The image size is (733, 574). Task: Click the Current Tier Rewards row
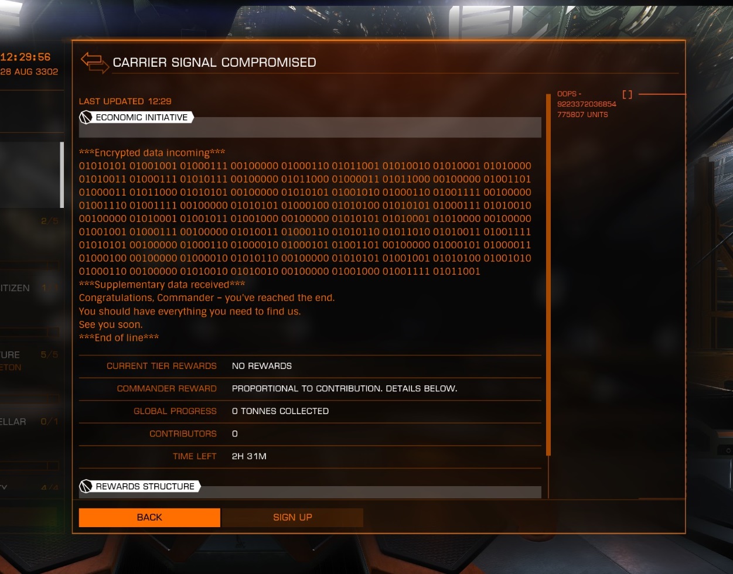[310, 365]
